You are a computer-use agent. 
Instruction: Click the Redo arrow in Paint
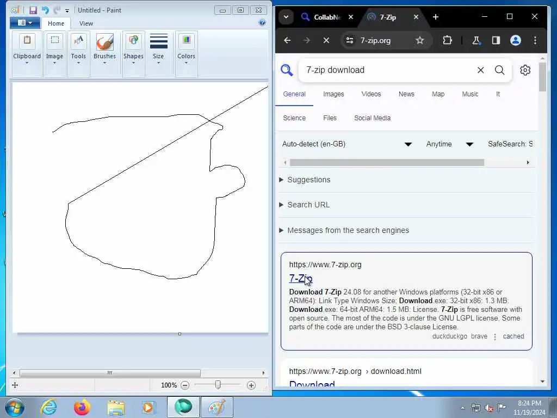pos(57,10)
